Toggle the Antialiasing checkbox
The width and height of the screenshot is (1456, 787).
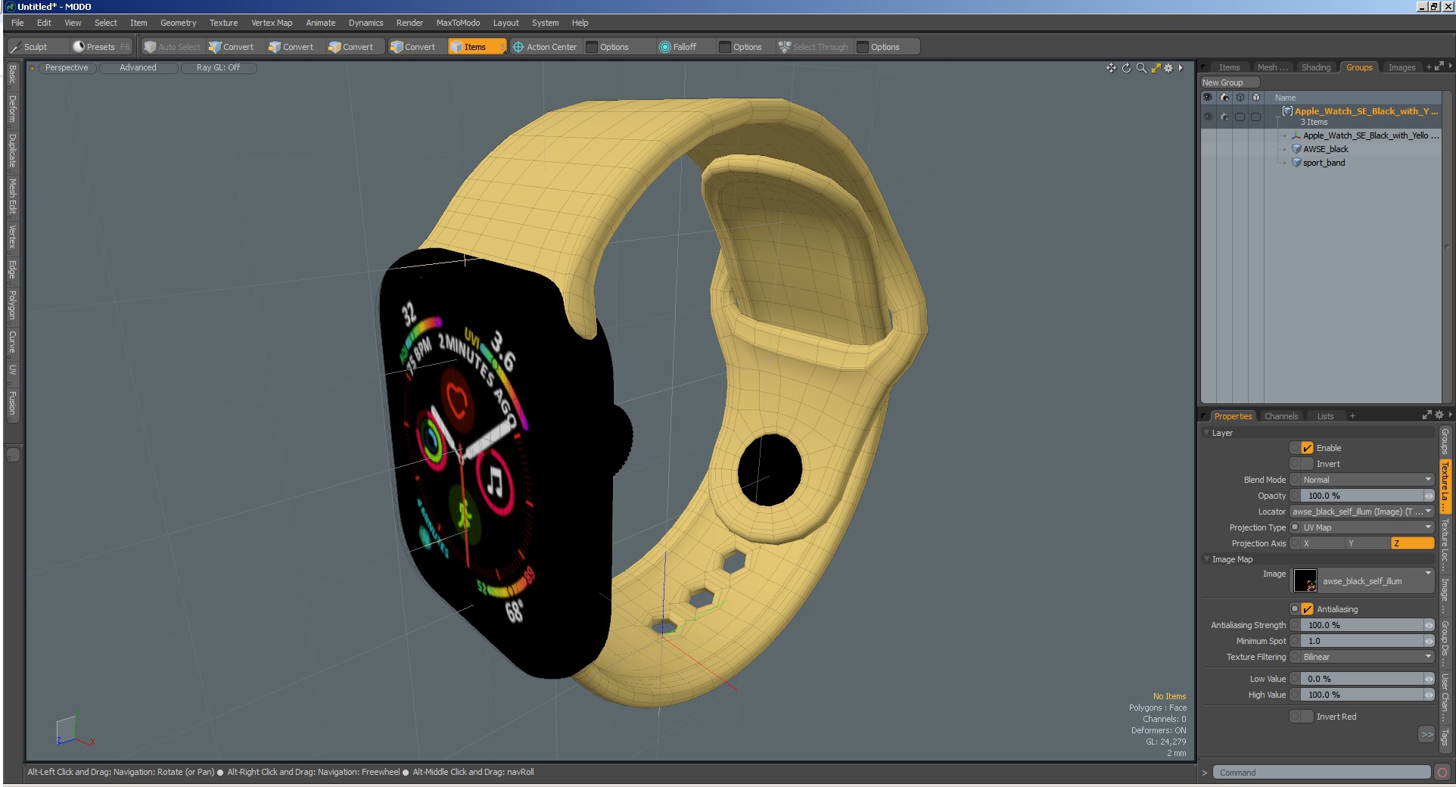click(1307, 609)
